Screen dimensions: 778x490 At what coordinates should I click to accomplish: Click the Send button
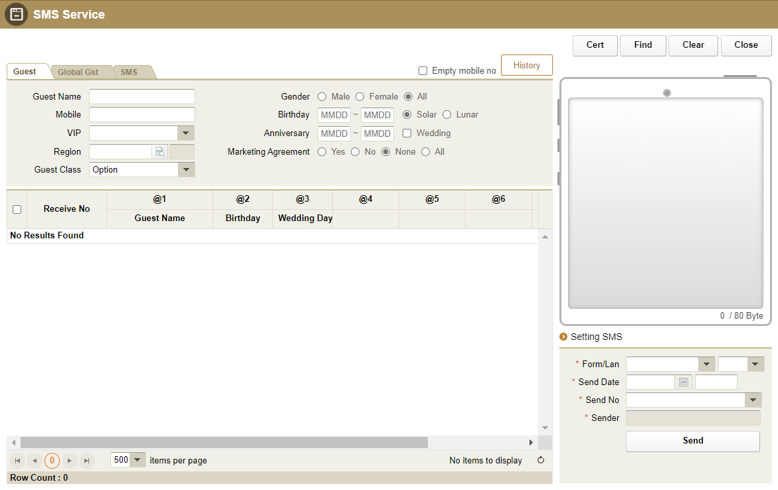click(x=693, y=441)
